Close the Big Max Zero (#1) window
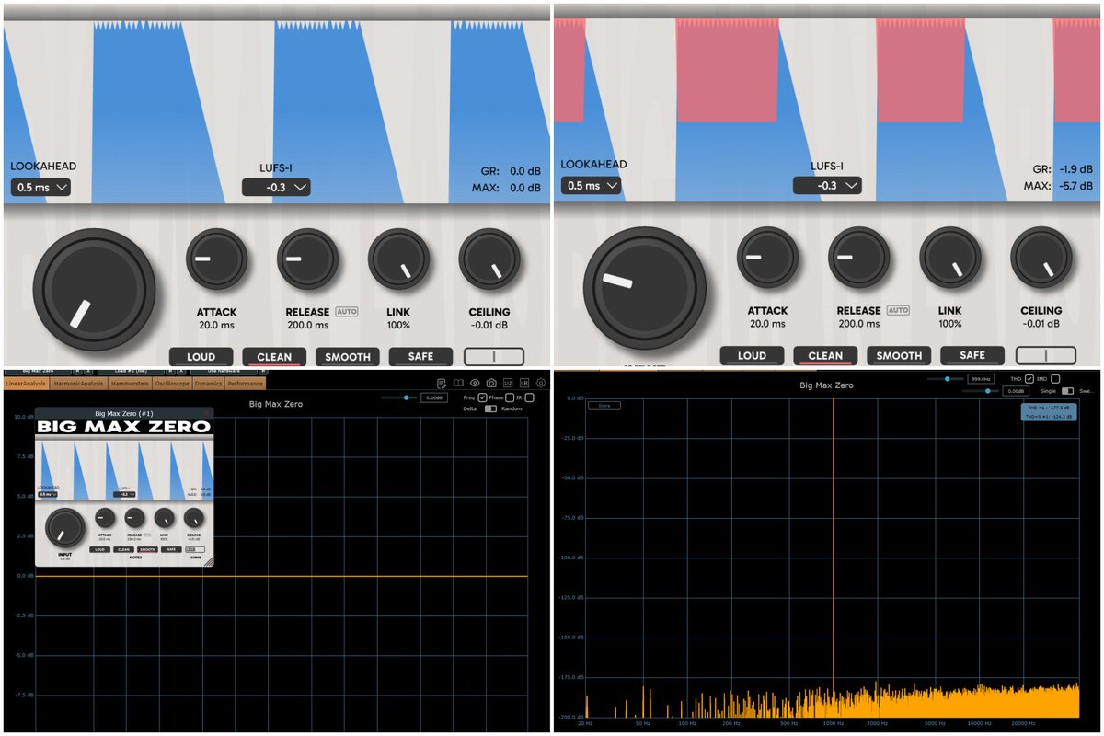This screenshot has height=736, width=1104. click(x=207, y=414)
